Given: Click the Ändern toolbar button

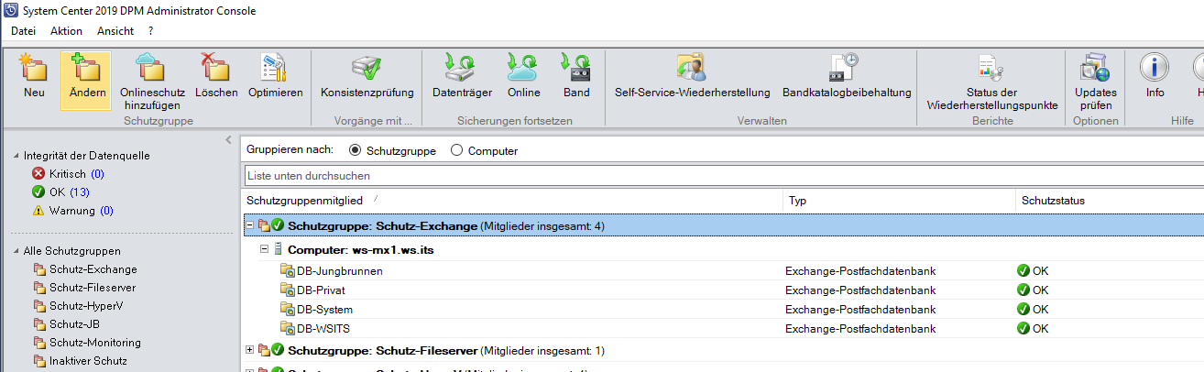Looking at the screenshot, I should coord(86,80).
